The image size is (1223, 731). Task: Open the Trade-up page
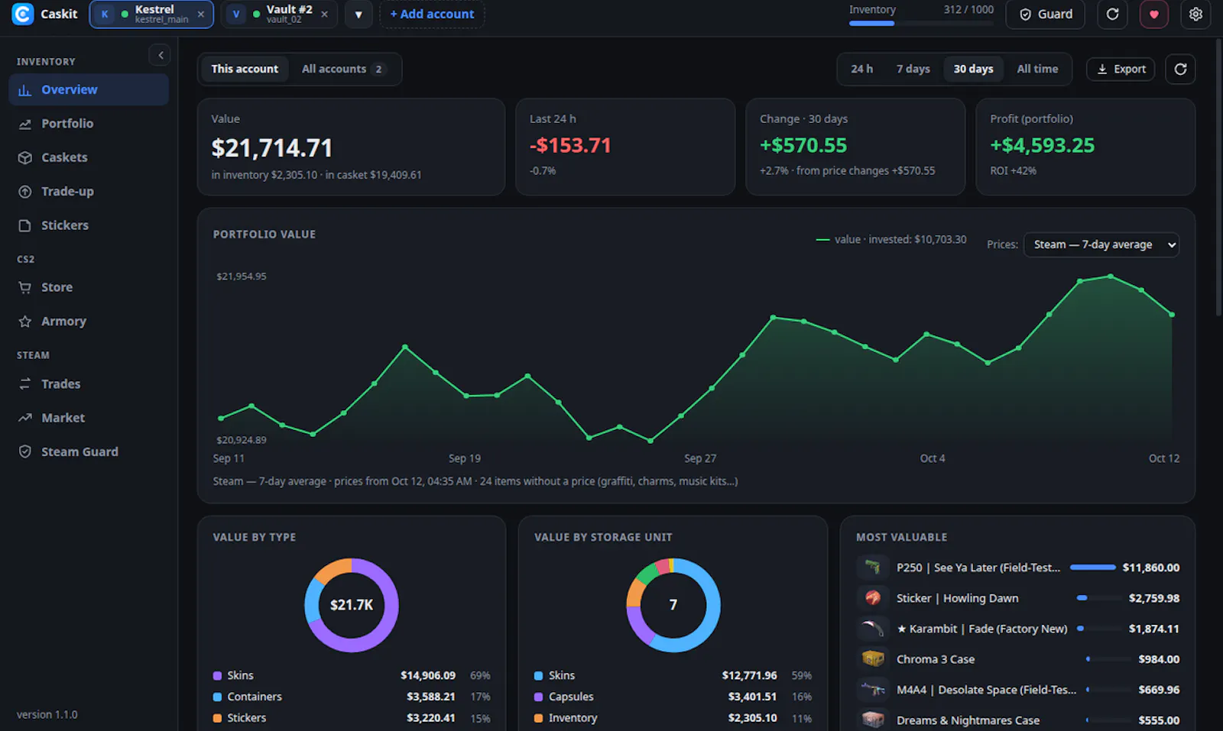pos(89,192)
